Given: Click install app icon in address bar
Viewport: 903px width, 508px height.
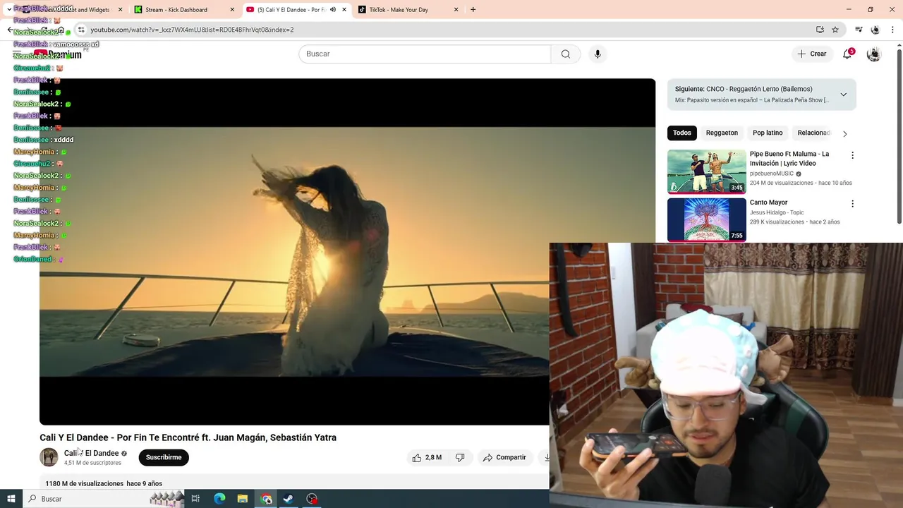Looking at the screenshot, I should click(820, 30).
